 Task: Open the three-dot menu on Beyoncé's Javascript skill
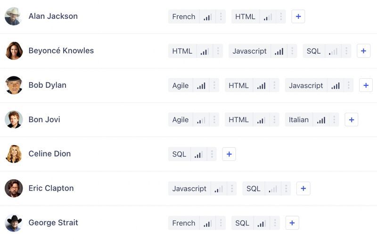(x=292, y=51)
